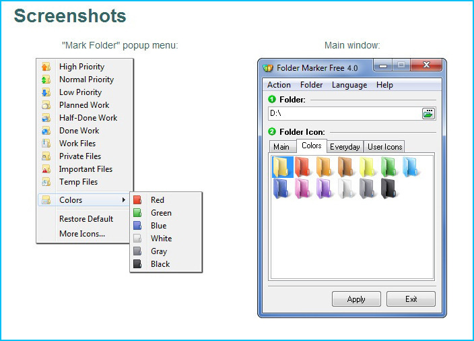This screenshot has height=341, width=474.
Task: Select the black folder icon in main window
Action: coord(390,189)
